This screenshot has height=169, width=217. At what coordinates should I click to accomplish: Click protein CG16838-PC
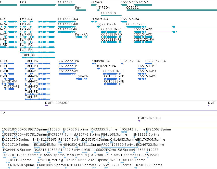point(113,71)
